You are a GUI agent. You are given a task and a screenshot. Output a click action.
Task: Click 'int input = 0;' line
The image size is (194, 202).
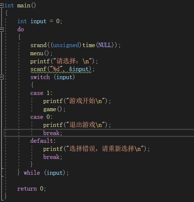point(40,21)
